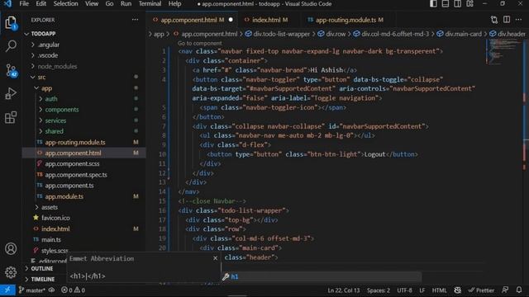This screenshot has width=529, height=297.
Task: Click the minimap code overview
Action: click(504, 51)
